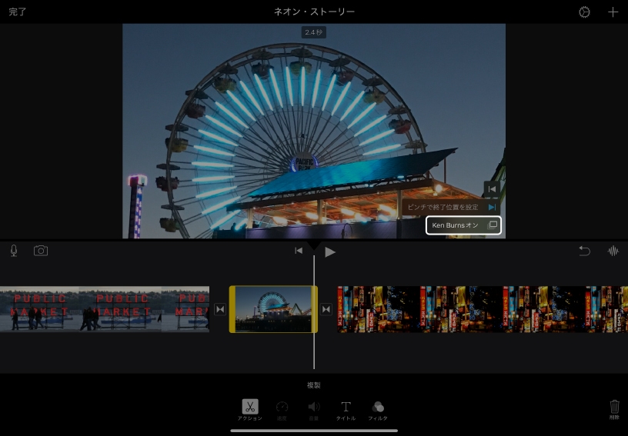The image size is (628, 436).
Task: Delete the clip with the trash icon
Action: [x=614, y=408]
